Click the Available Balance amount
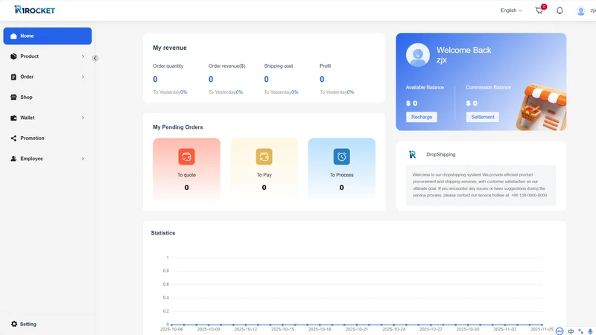This screenshot has width=596, height=335. (x=412, y=103)
